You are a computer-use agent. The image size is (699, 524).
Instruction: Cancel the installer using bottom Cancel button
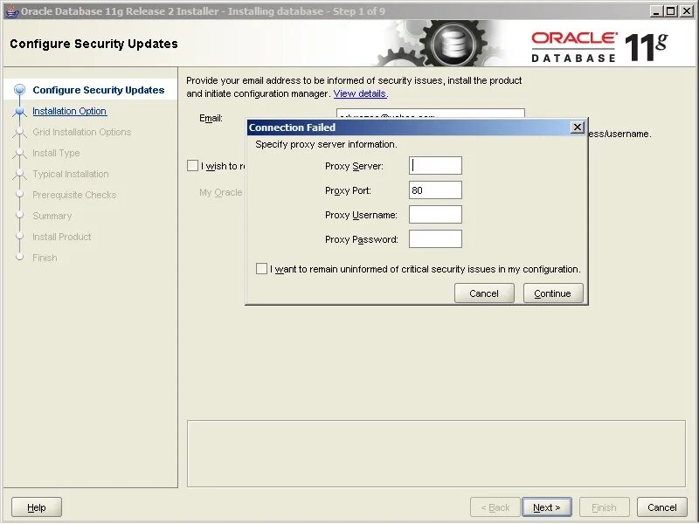(662, 507)
